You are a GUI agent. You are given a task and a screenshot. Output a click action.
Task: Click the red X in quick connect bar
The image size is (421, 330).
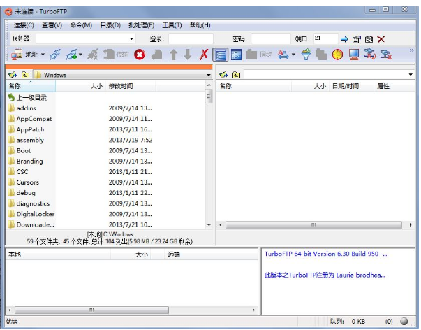point(381,39)
